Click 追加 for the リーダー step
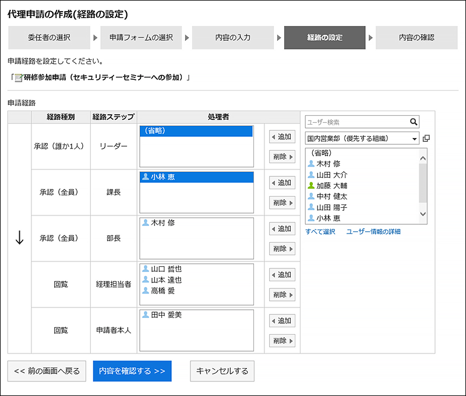The height and width of the screenshot is (396, 466). [x=282, y=137]
